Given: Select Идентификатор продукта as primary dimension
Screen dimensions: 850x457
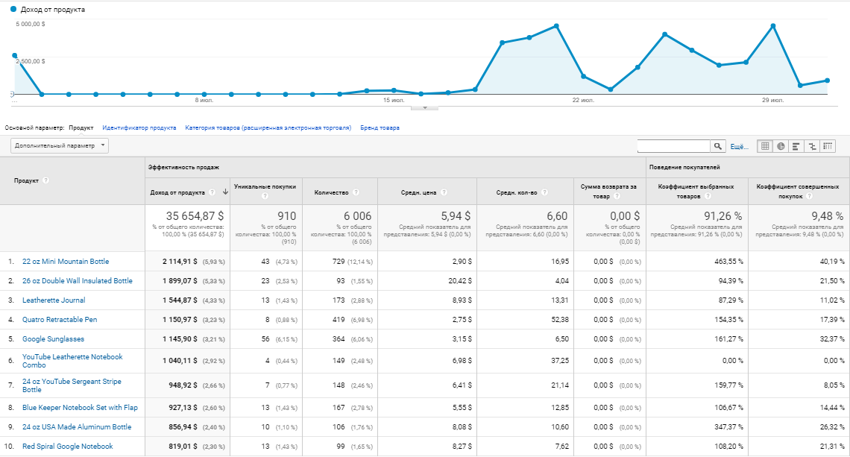Looking at the screenshot, I should (139, 127).
